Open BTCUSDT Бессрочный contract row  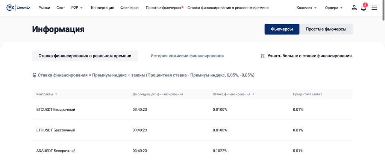click(56, 110)
